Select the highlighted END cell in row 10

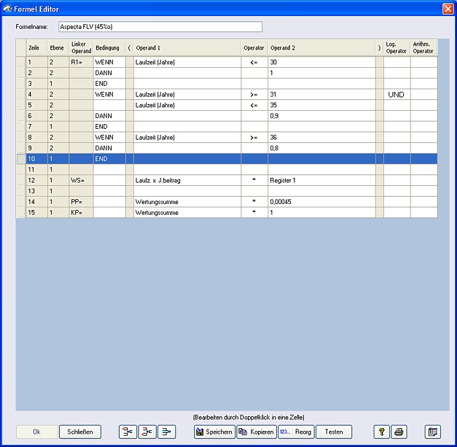pos(109,159)
